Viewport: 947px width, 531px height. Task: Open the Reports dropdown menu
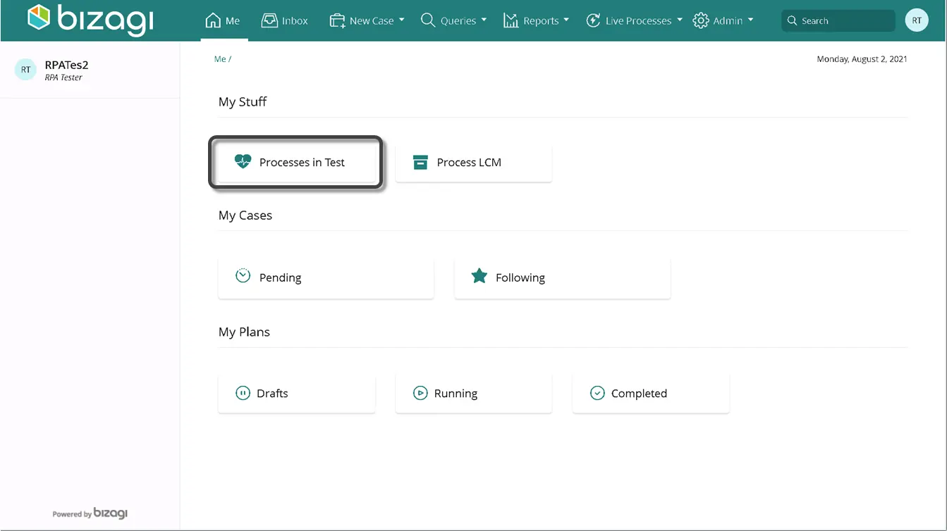click(x=536, y=20)
